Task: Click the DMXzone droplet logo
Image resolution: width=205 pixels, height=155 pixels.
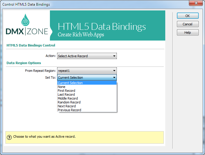Action: [x=25, y=20]
